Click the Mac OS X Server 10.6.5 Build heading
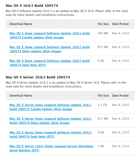This screenshot has height=157, width=139. click(38, 77)
